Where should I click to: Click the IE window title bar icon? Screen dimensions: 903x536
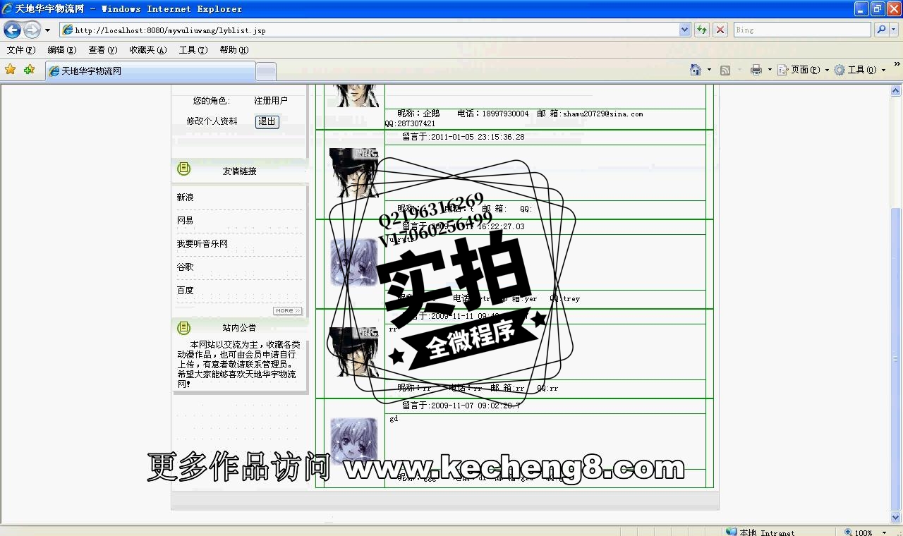(x=8, y=8)
